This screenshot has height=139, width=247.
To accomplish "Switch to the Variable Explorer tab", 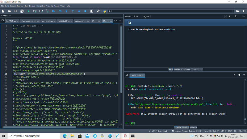I will (x=182, y=69).
